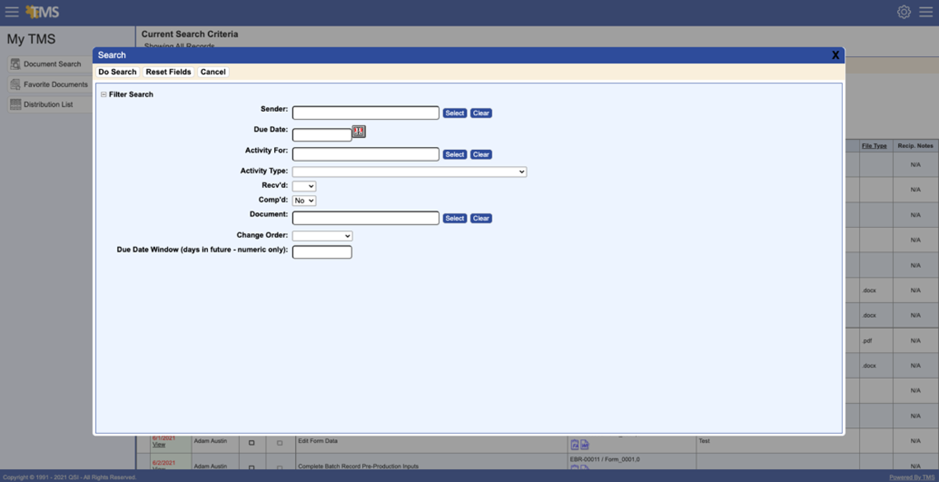This screenshot has height=482, width=939.
Task: Click the Distribution List sidebar icon
Action: pos(15,104)
